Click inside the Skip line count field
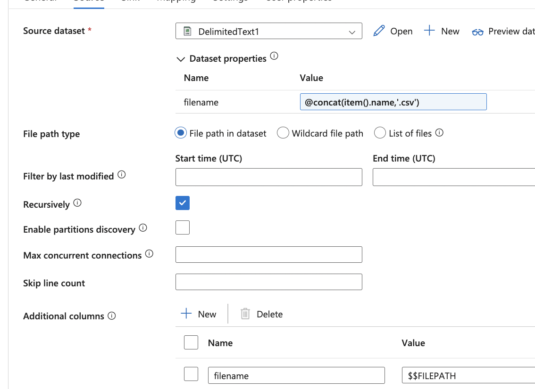 (268, 282)
